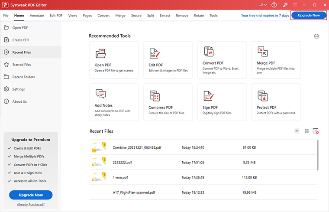Select the Add Notes tool card icon
The width and height of the screenshot is (329, 212).
(x=101, y=94)
